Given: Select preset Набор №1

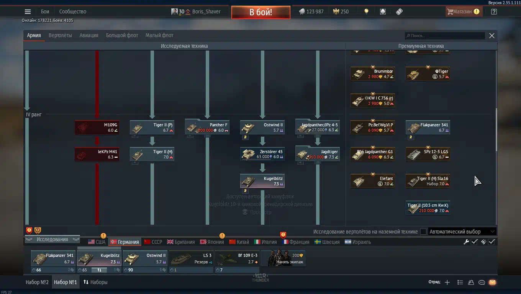Looking at the screenshot, I should point(66,282).
